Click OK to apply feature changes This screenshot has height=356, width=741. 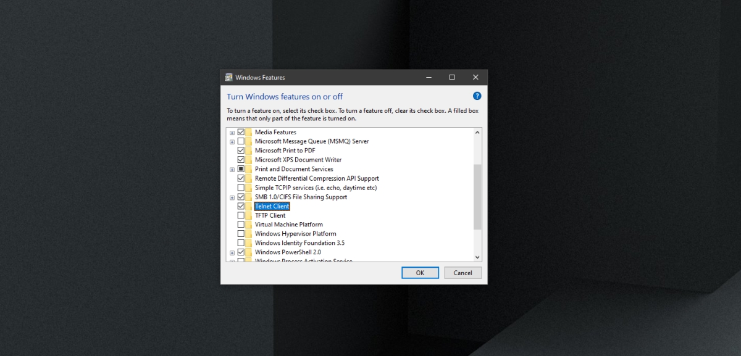click(x=420, y=273)
